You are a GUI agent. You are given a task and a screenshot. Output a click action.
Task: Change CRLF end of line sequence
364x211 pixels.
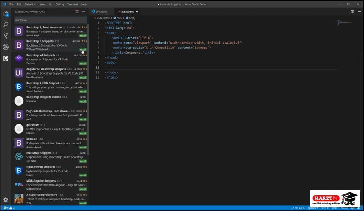pos(335,208)
